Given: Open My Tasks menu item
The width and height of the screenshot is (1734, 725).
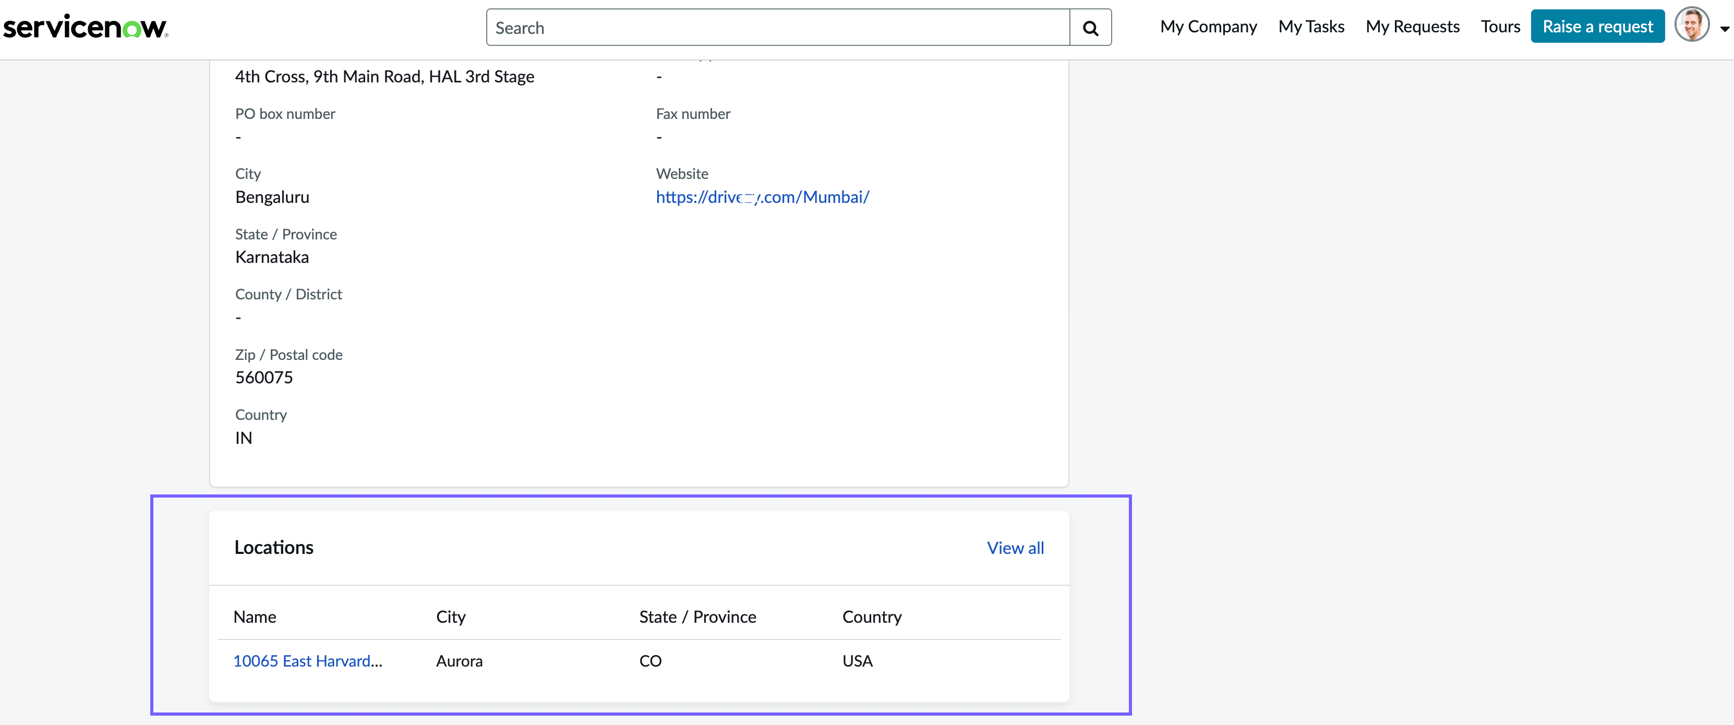Looking at the screenshot, I should [1311, 26].
